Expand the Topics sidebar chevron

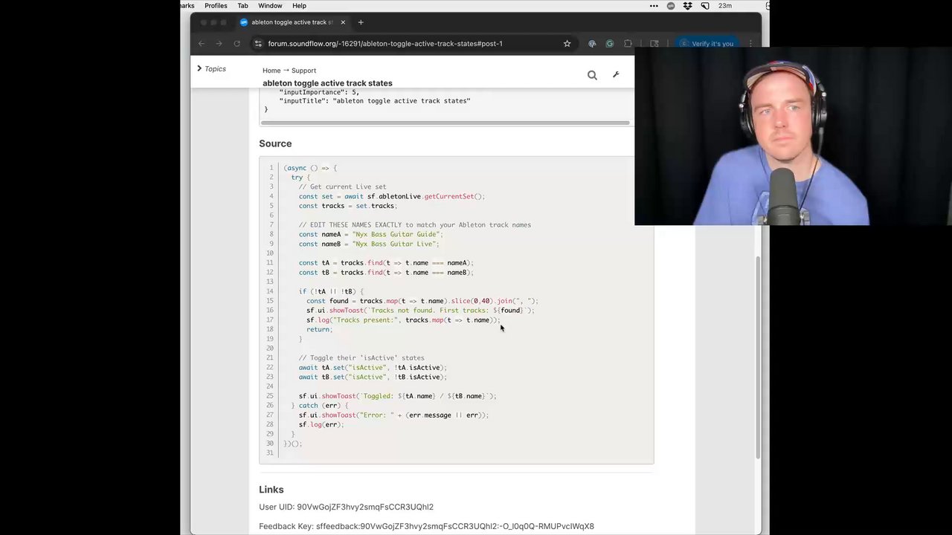click(199, 68)
